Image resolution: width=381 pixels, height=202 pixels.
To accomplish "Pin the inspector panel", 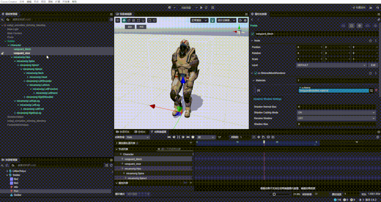I will 379,19.
